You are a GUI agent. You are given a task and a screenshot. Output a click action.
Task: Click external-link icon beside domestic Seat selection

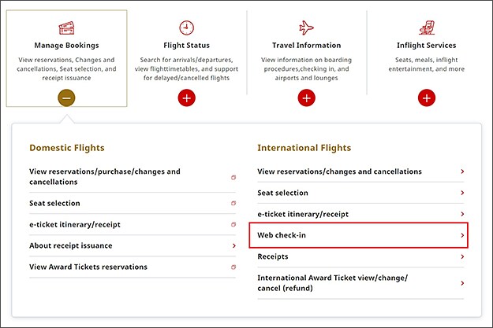pos(233,204)
